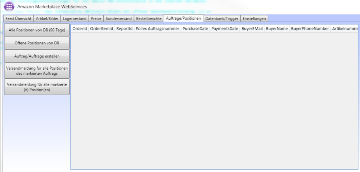The width and height of the screenshot is (360, 172).
Task: Sort by BuyerEMail column header
Action: 252,29
